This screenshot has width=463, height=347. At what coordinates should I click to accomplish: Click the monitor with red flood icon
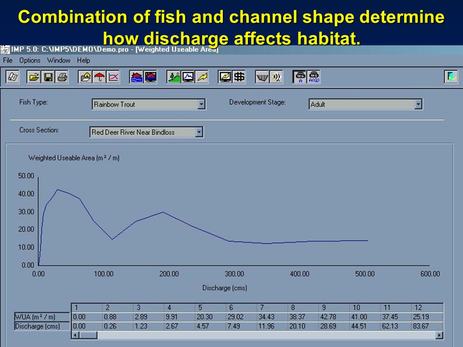[x=150, y=77]
